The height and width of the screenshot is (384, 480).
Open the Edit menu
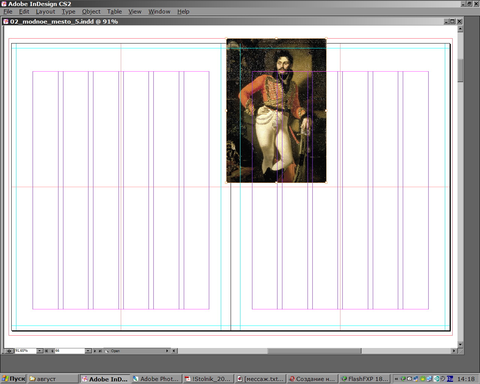click(x=24, y=12)
